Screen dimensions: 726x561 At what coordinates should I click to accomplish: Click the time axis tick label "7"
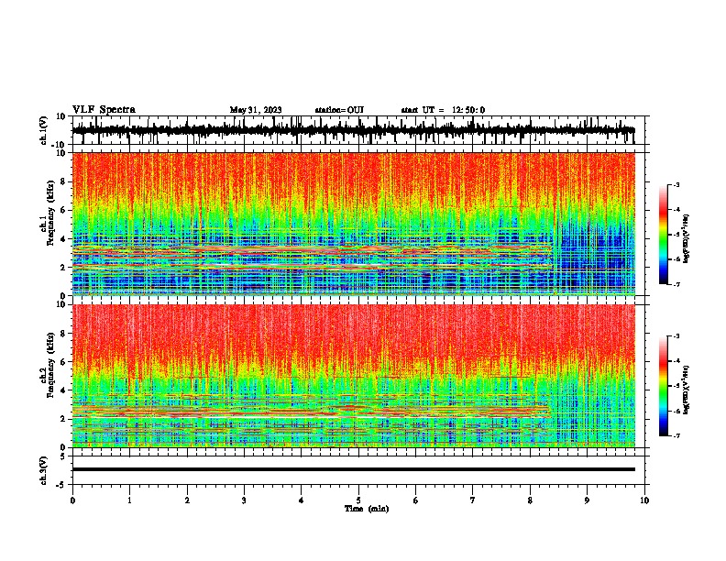473,500
